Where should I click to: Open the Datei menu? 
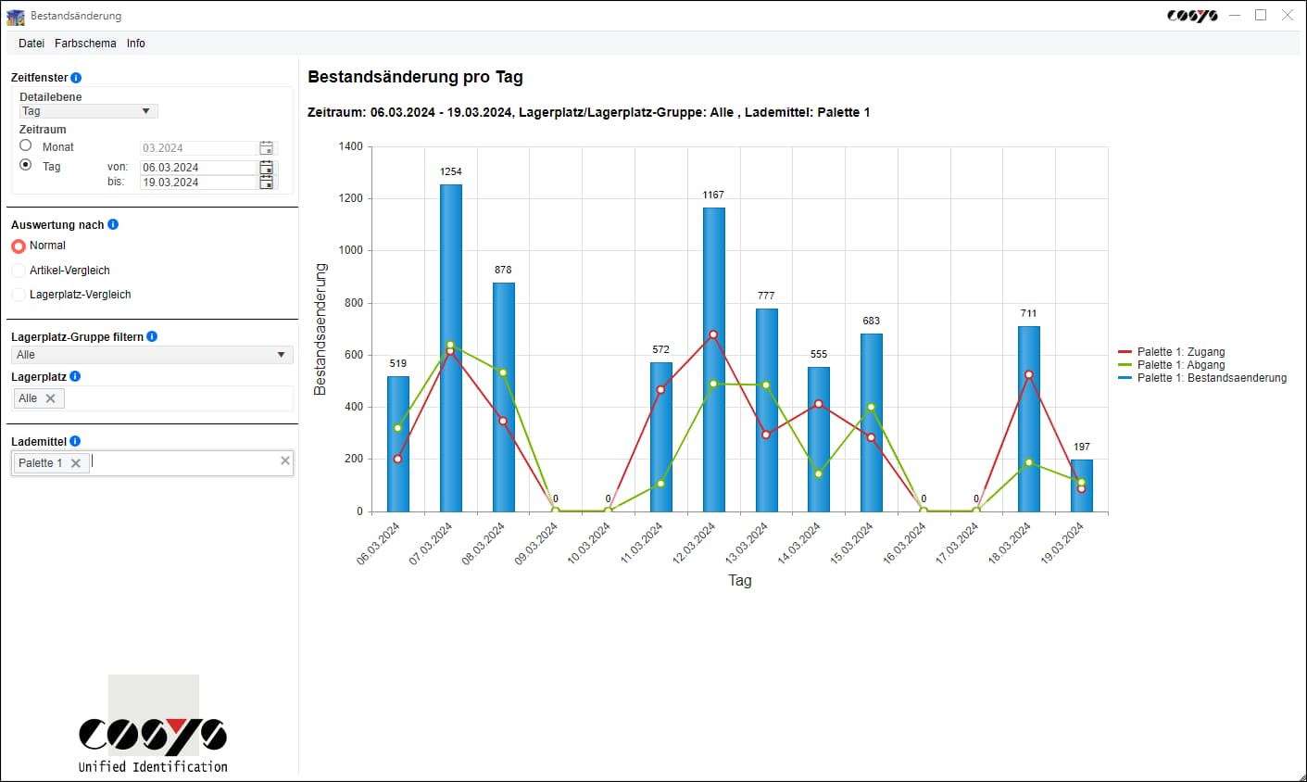point(31,44)
